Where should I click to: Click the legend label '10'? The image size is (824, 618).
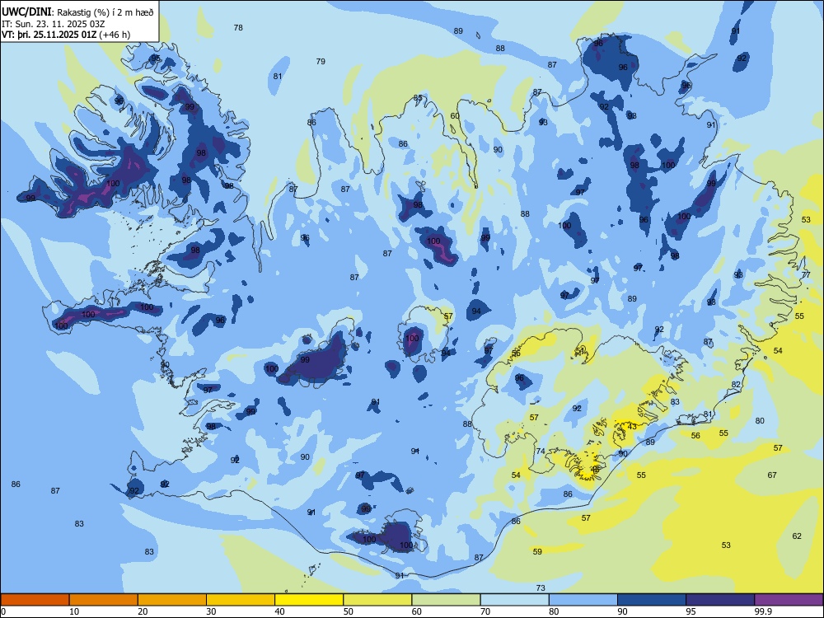[74, 611]
